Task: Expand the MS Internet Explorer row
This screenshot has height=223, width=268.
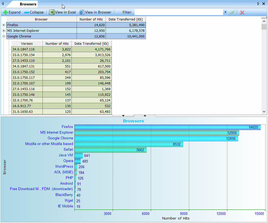Action: click(x=4, y=31)
